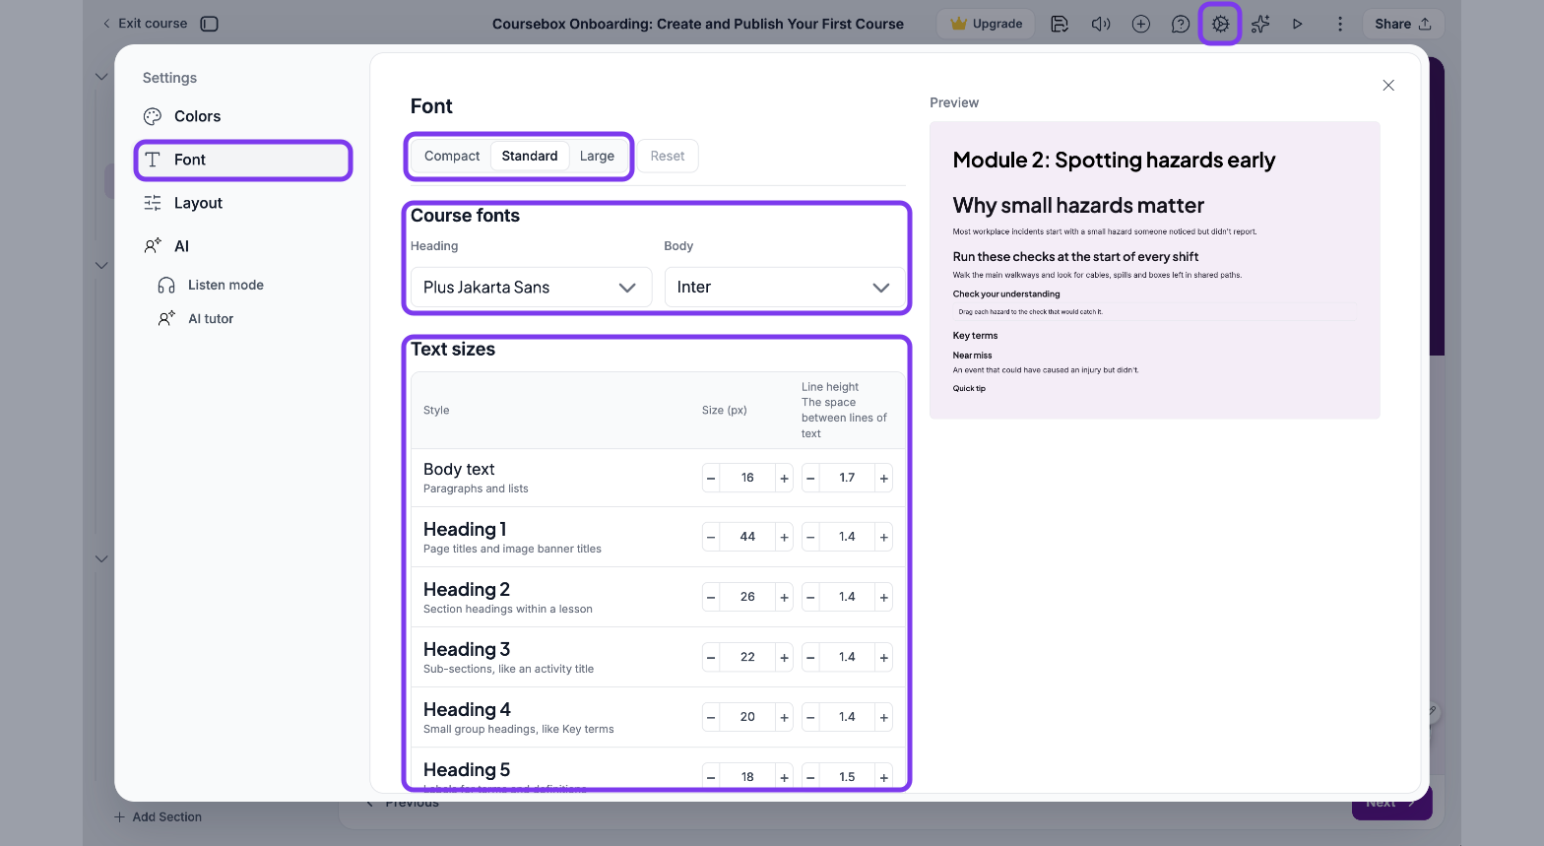Open the settings gear icon in top toolbar

(x=1220, y=24)
